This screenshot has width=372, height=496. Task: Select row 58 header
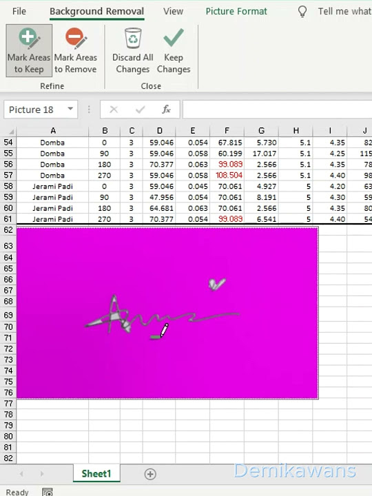[8, 186]
